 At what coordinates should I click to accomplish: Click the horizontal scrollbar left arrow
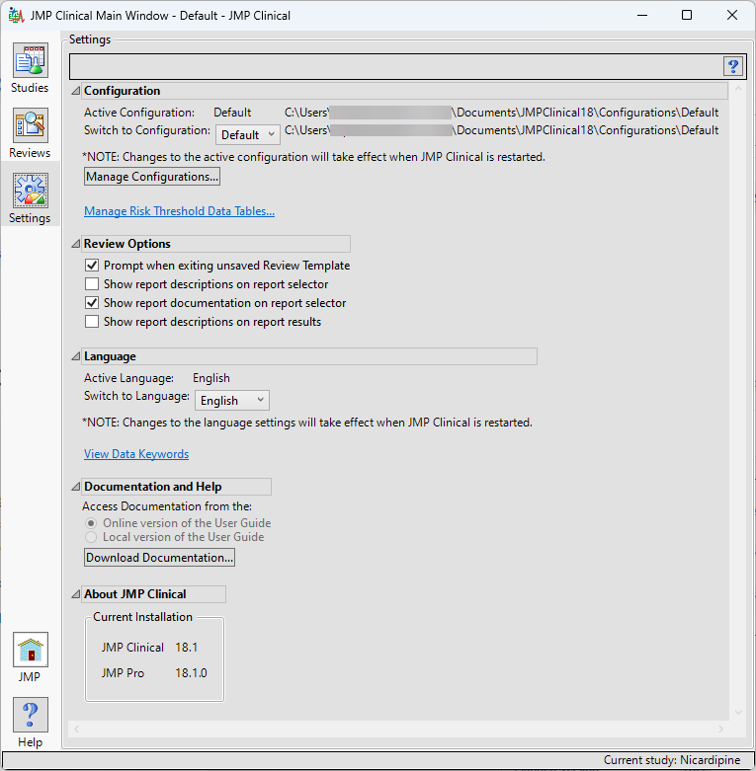click(x=76, y=730)
